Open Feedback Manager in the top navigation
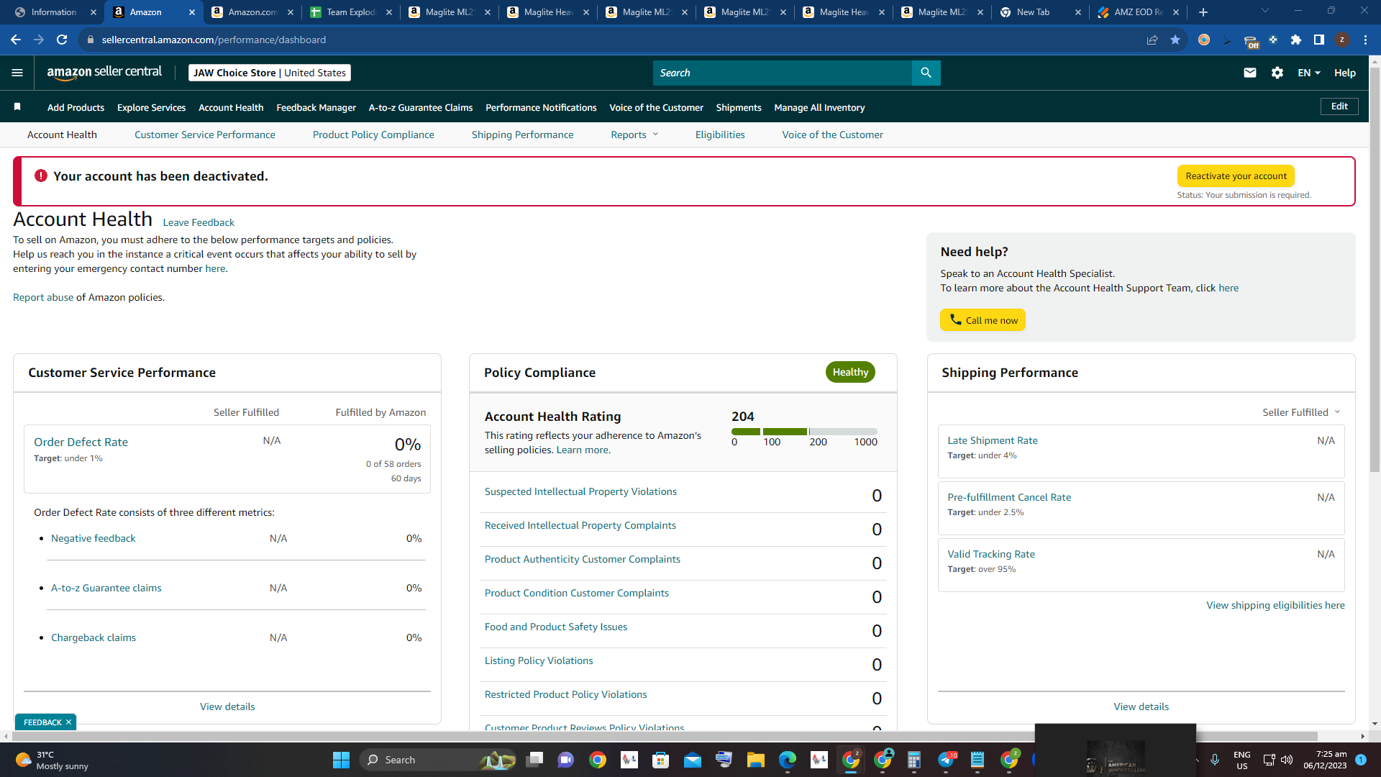Image resolution: width=1381 pixels, height=777 pixels. (x=316, y=107)
